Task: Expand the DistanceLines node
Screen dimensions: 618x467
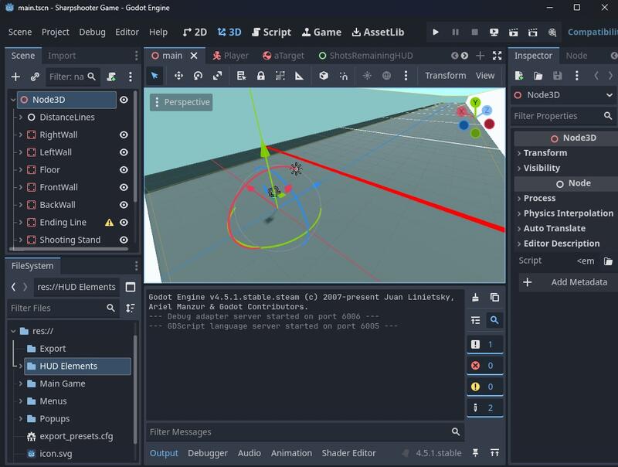Action: click(21, 118)
